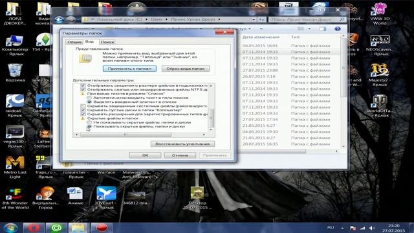Switch to Explorer on the taskbar
Viewport: 414px width, 233px height.
click(78, 228)
